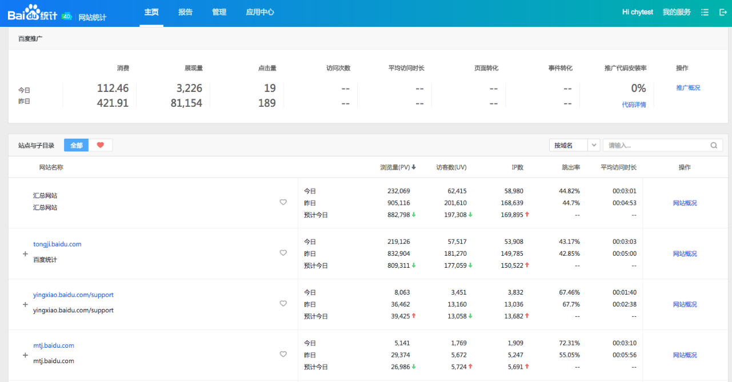Click the search magnifier icon
The height and width of the screenshot is (382, 732).
[x=714, y=146]
